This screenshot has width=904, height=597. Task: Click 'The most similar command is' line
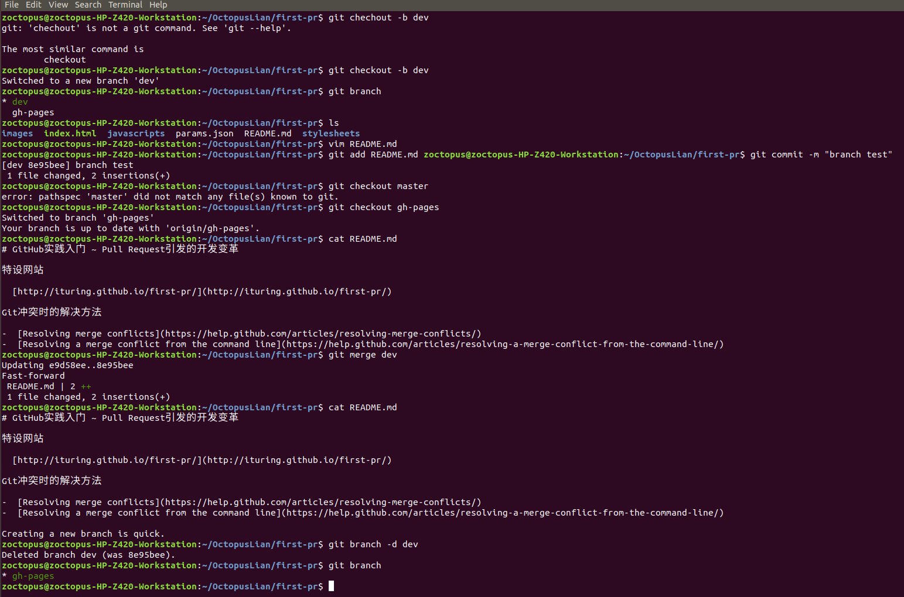[x=73, y=49]
